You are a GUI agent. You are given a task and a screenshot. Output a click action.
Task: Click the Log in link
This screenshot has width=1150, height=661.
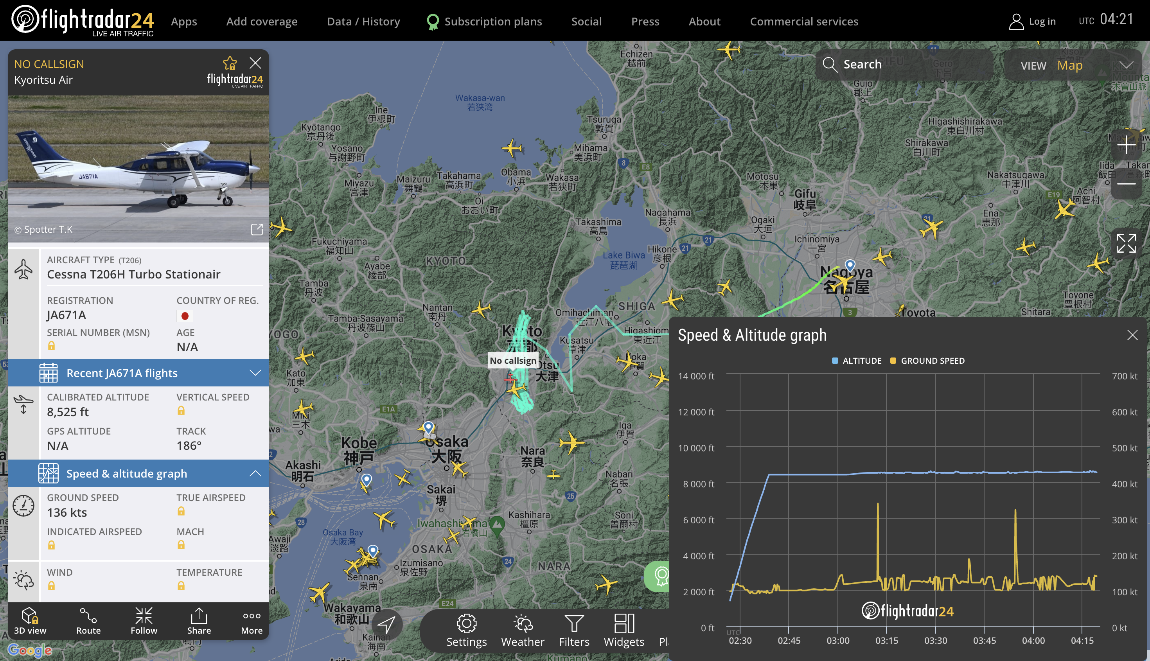1042,22
